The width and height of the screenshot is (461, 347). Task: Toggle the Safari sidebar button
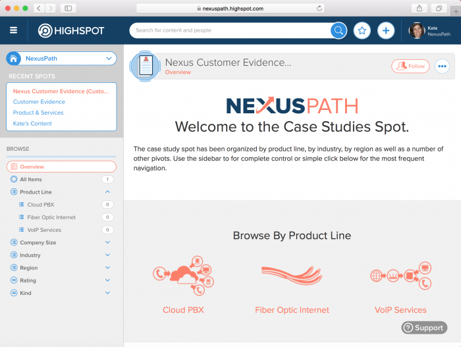tap(68, 9)
